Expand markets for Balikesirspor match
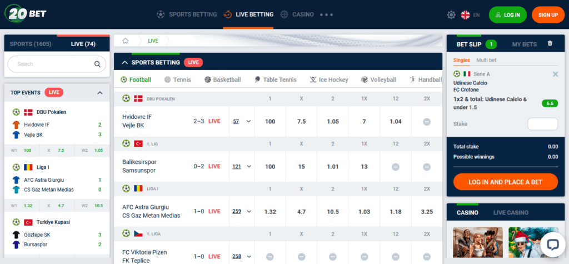The image size is (569, 264). coord(248,166)
